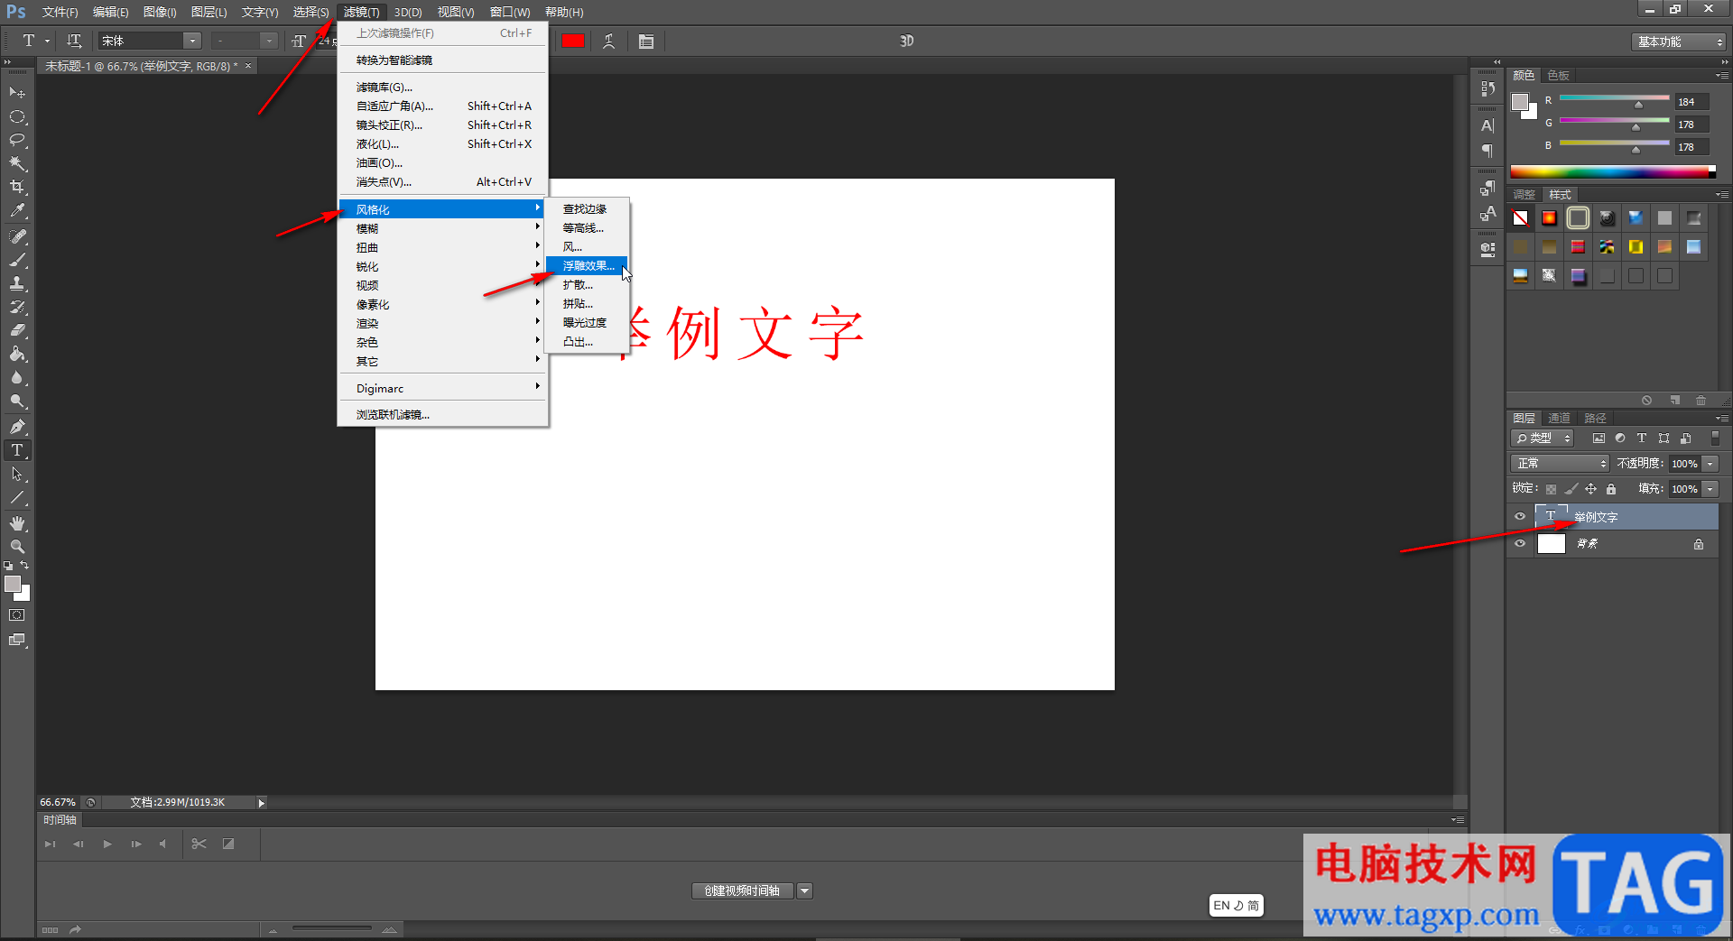Screen dimensions: 1733x941
Task: Expand the status bar info arrow
Action: pyautogui.click(x=262, y=803)
